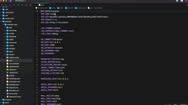Screen dimensions: 188x105
Task: Click the example breadcrumb segment
Action: pos(69,8)
